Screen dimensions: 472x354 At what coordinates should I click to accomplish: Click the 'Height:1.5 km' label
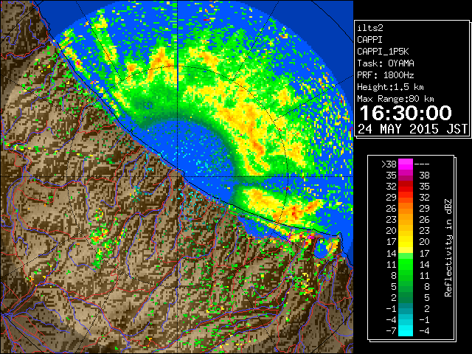tap(390, 87)
